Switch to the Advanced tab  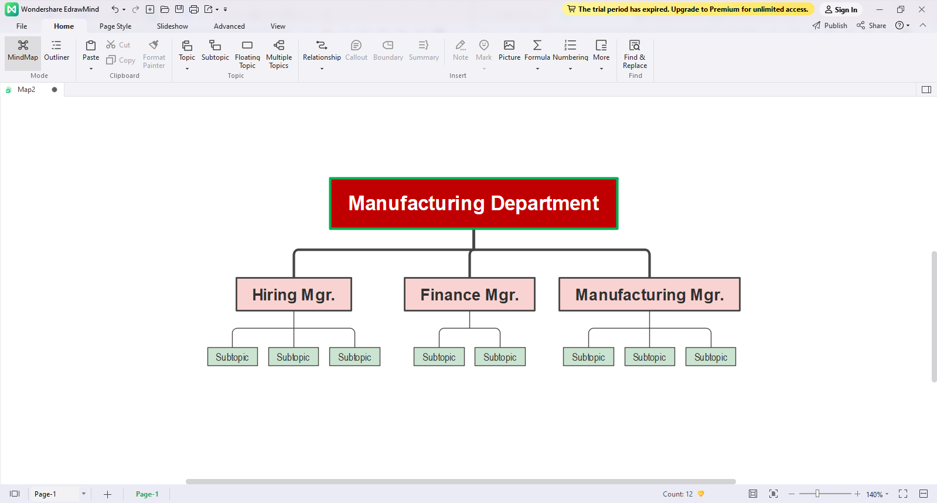point(229,26)
